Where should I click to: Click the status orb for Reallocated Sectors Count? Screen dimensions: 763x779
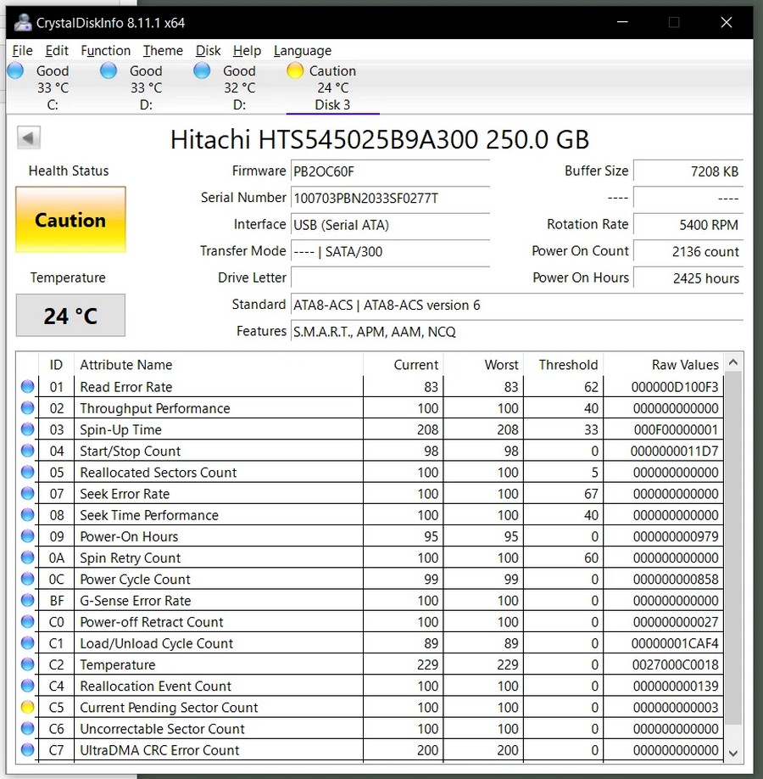(27, 473)
